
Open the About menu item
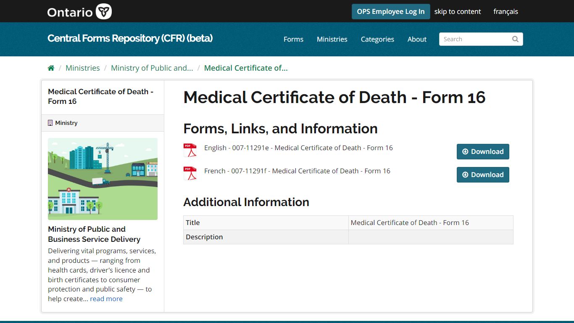click(417, 39)
